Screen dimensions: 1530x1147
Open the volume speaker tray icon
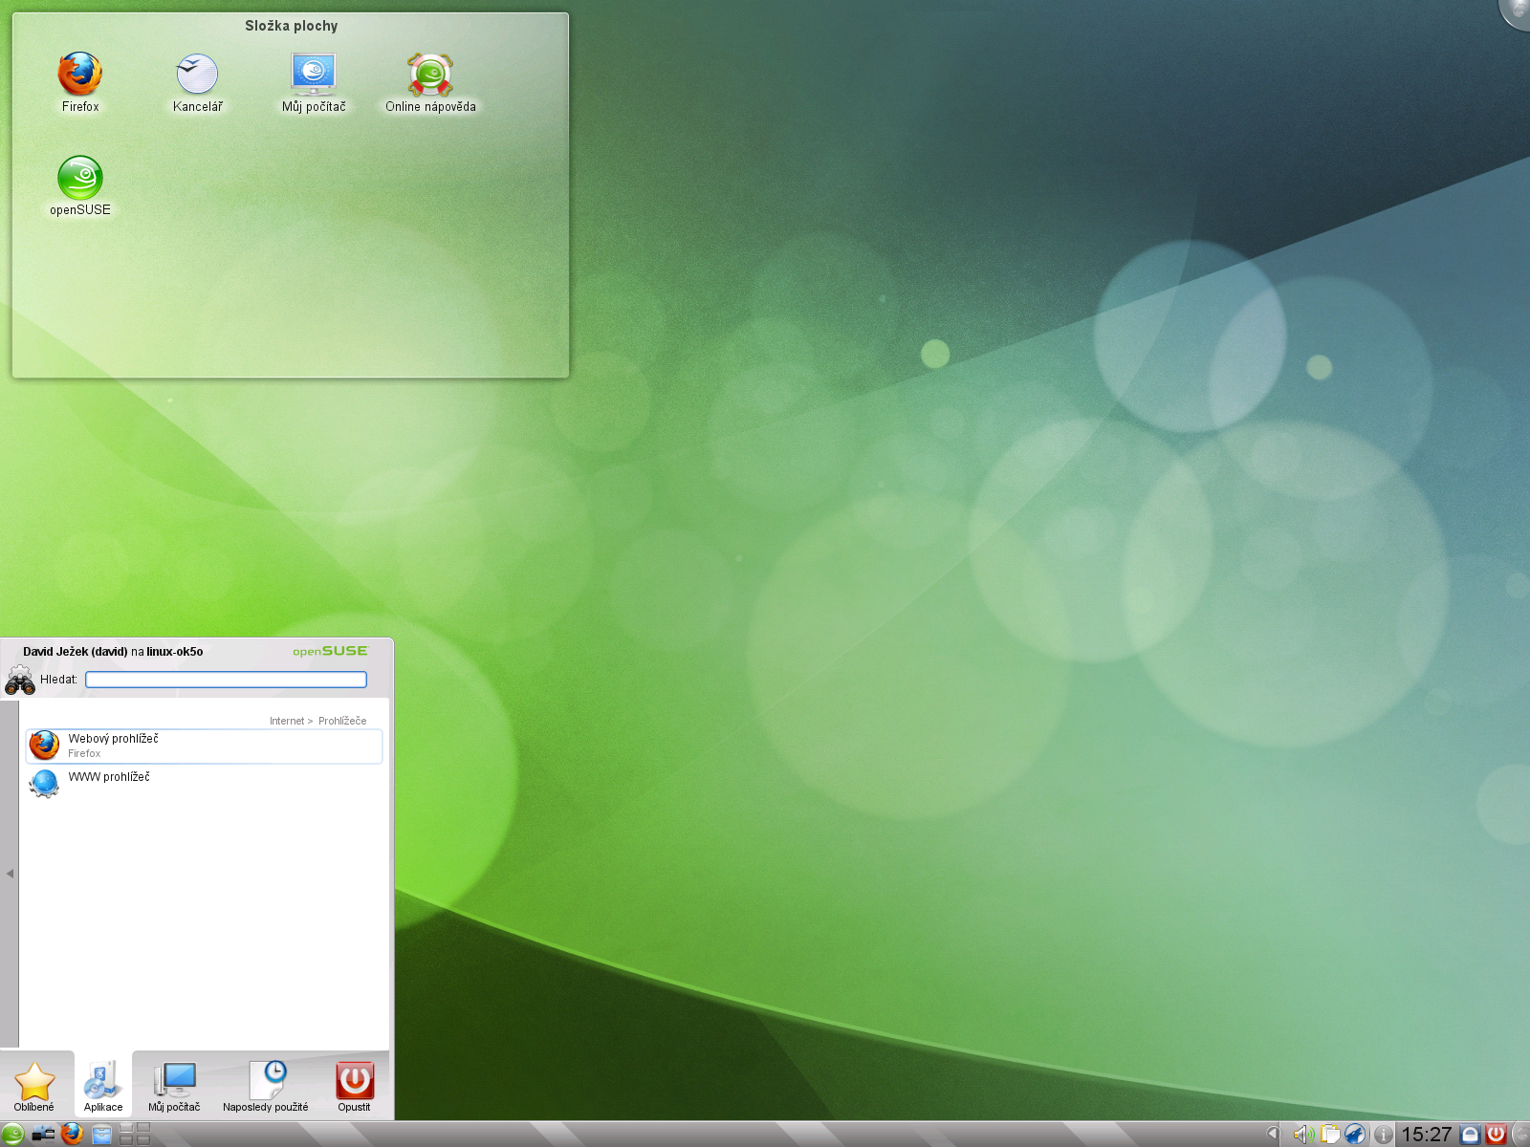pyautogui.click(x=1302, y=1135)
